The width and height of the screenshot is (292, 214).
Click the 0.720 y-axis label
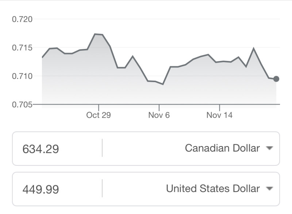coord(22,19)
